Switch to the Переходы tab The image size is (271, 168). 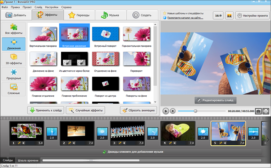coord(79,15)
